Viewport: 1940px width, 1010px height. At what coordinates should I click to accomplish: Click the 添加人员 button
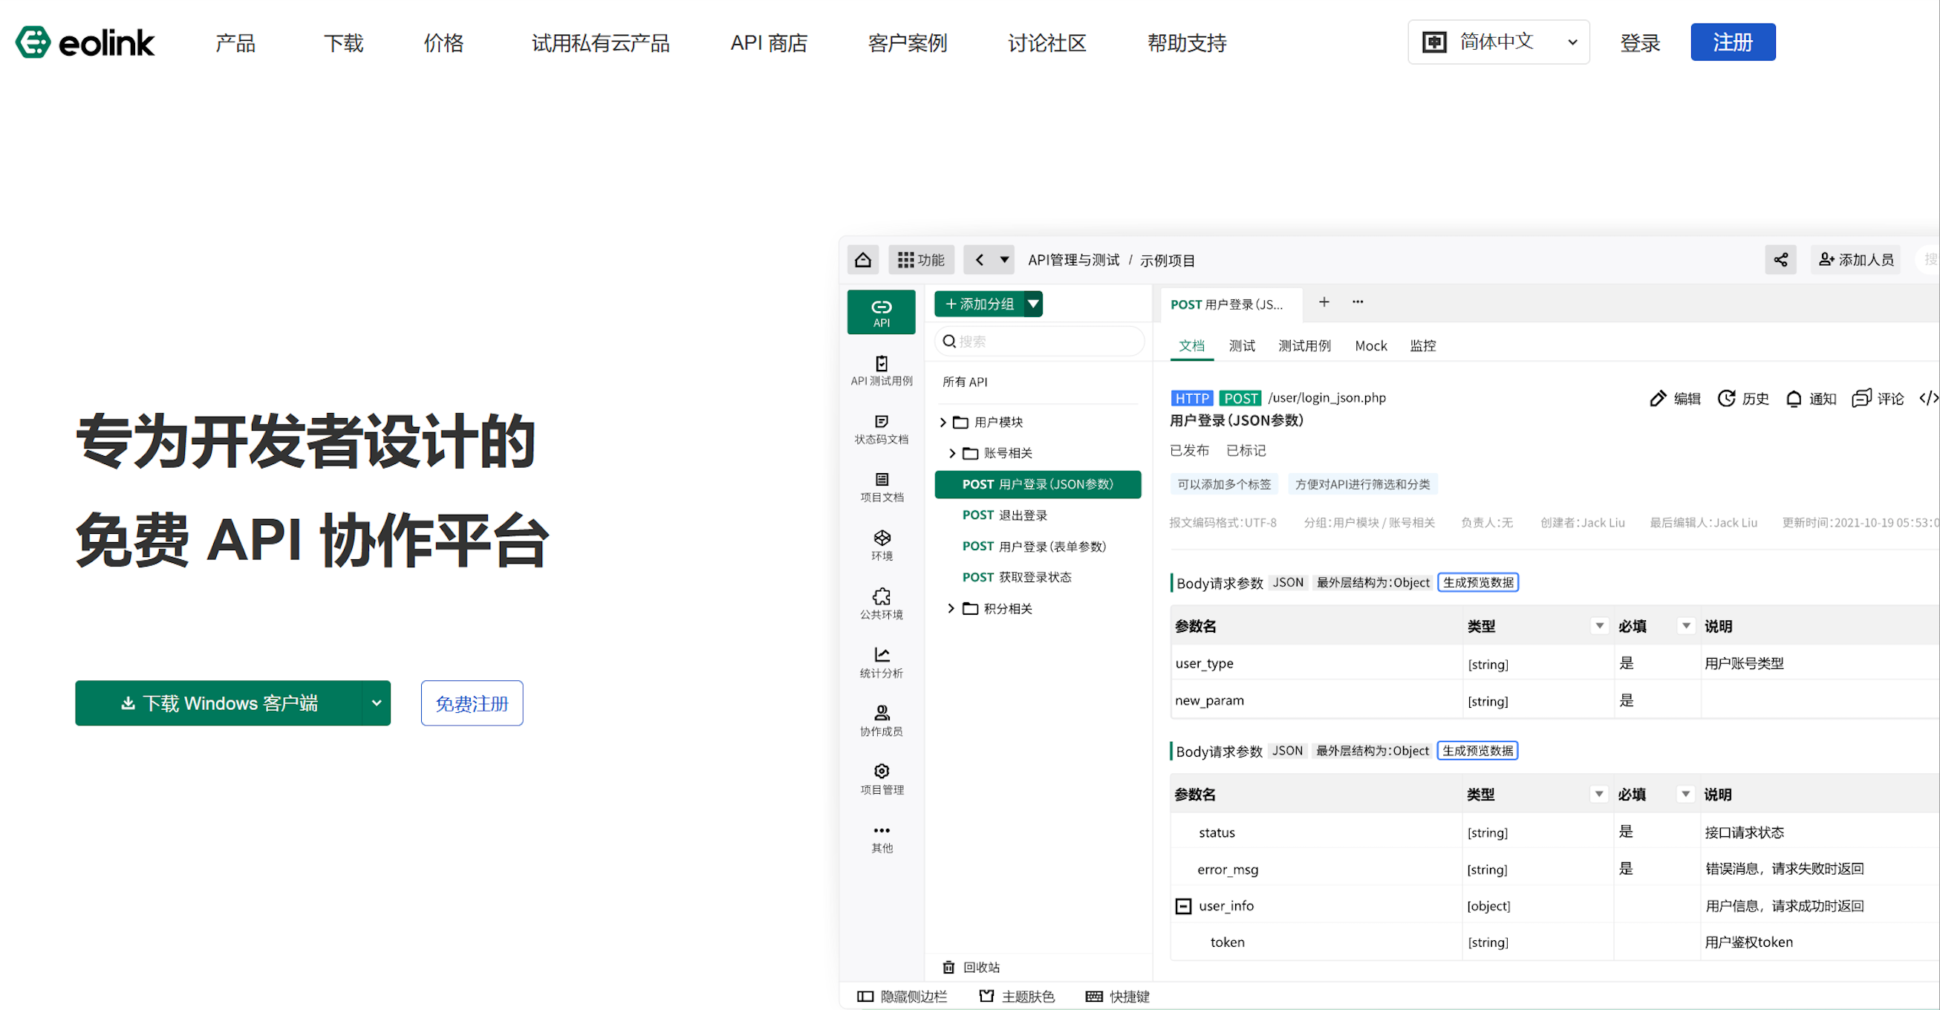(1855, 260)
